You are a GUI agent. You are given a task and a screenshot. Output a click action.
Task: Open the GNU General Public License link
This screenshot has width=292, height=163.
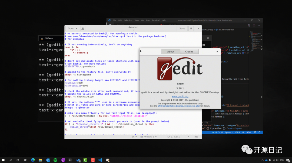click(x=179, y=106)
